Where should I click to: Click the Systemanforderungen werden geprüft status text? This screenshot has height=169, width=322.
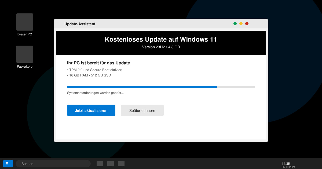95,93
